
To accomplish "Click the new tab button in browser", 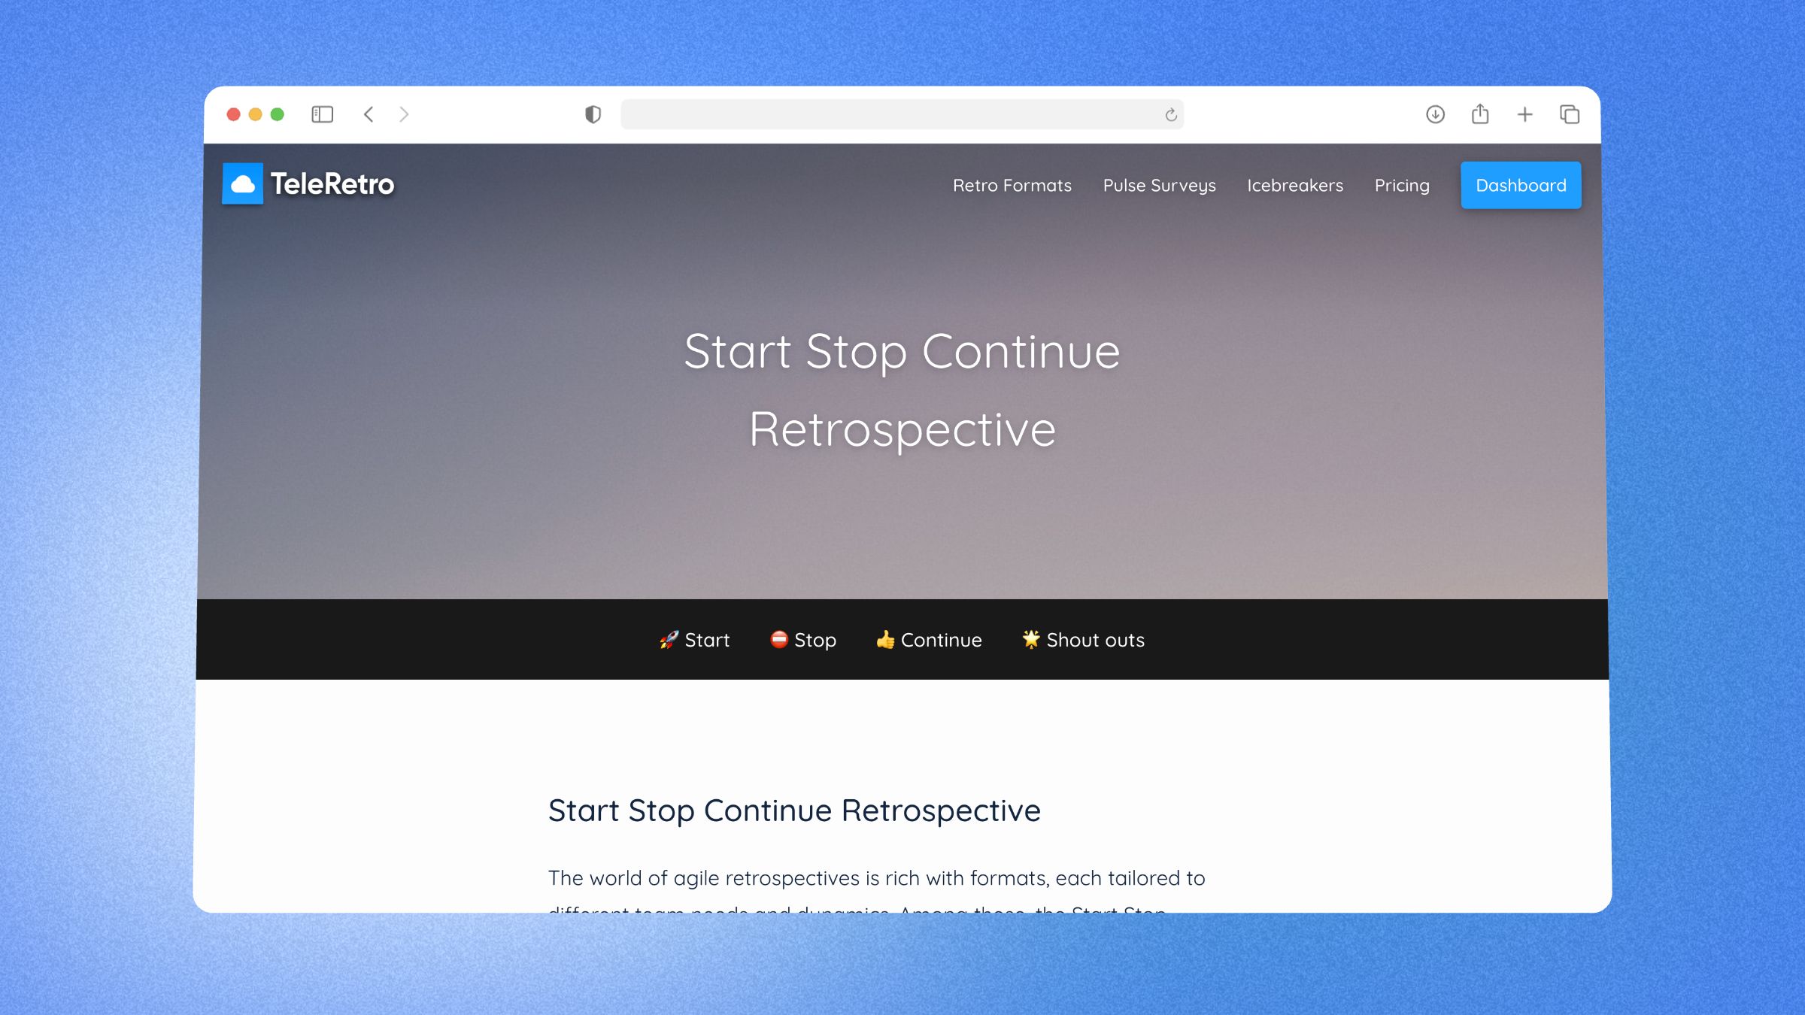I will click(1524, 114).
